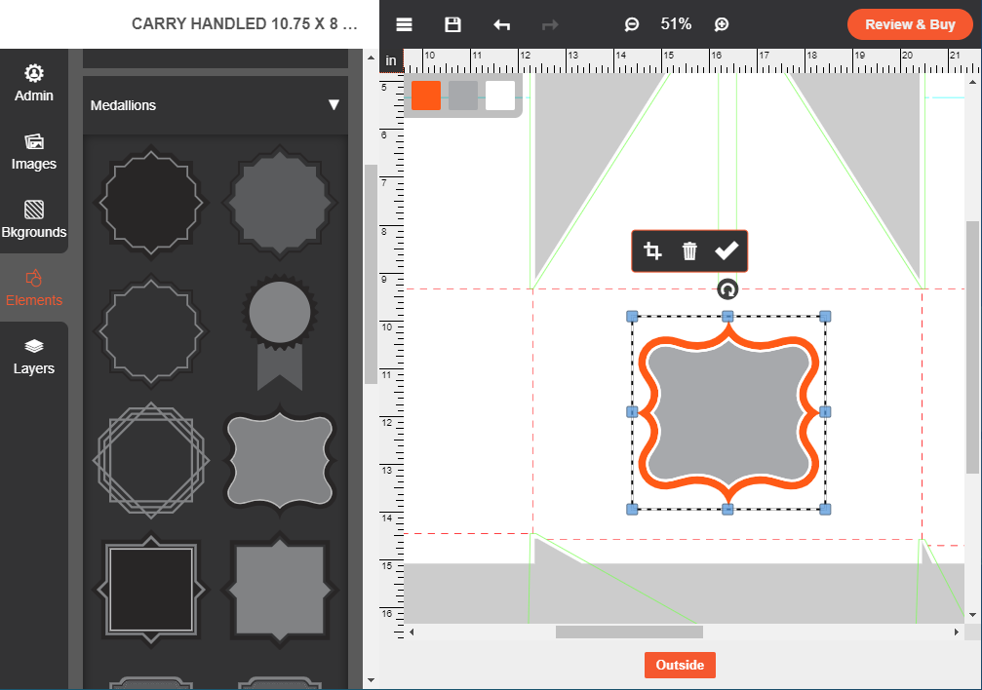Click the canvas scroll-up arrow
This screenshot has width=982, height=690.
[x=972, y=82]
